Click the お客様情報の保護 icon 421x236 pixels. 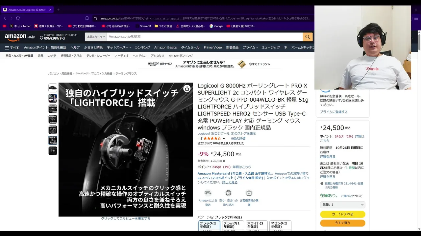pos(249,193)
